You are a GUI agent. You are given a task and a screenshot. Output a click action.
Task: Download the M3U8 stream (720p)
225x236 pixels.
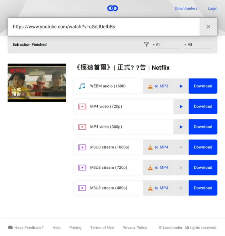click(203, 168)
